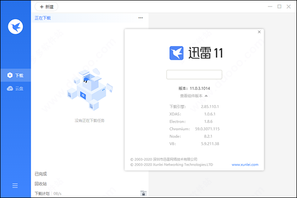The height and width of the screenshot is (198, 297).
Task: Click the 新建 new task button
Action: [47, 7]
